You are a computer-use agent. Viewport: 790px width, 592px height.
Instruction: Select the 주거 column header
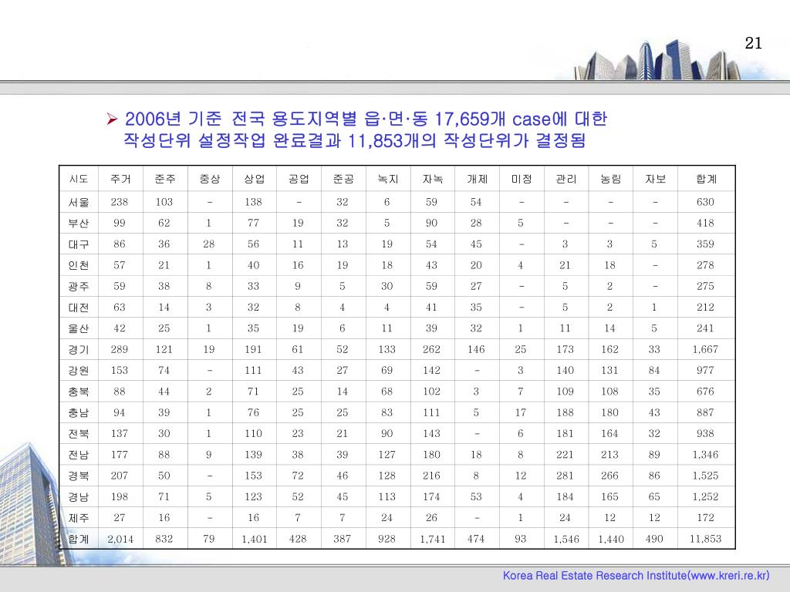pyautogui.click(x=120, y=179)
